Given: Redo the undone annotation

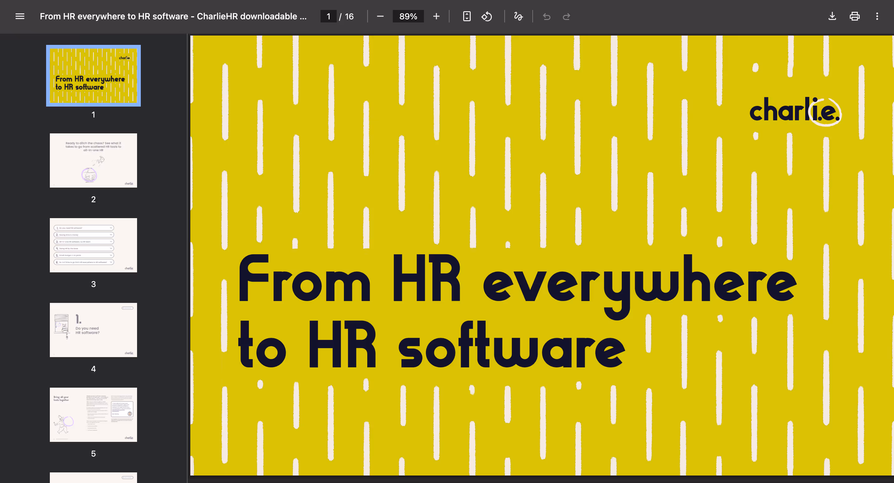Looking at the screenshot, I should pyautogui.click(x=566, y=16).
